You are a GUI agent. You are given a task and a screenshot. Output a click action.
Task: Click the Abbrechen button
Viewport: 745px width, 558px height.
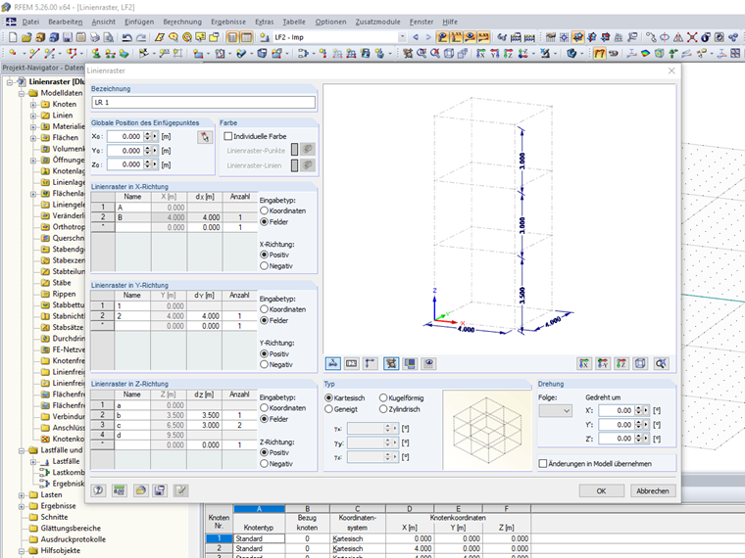pos(653,490)
